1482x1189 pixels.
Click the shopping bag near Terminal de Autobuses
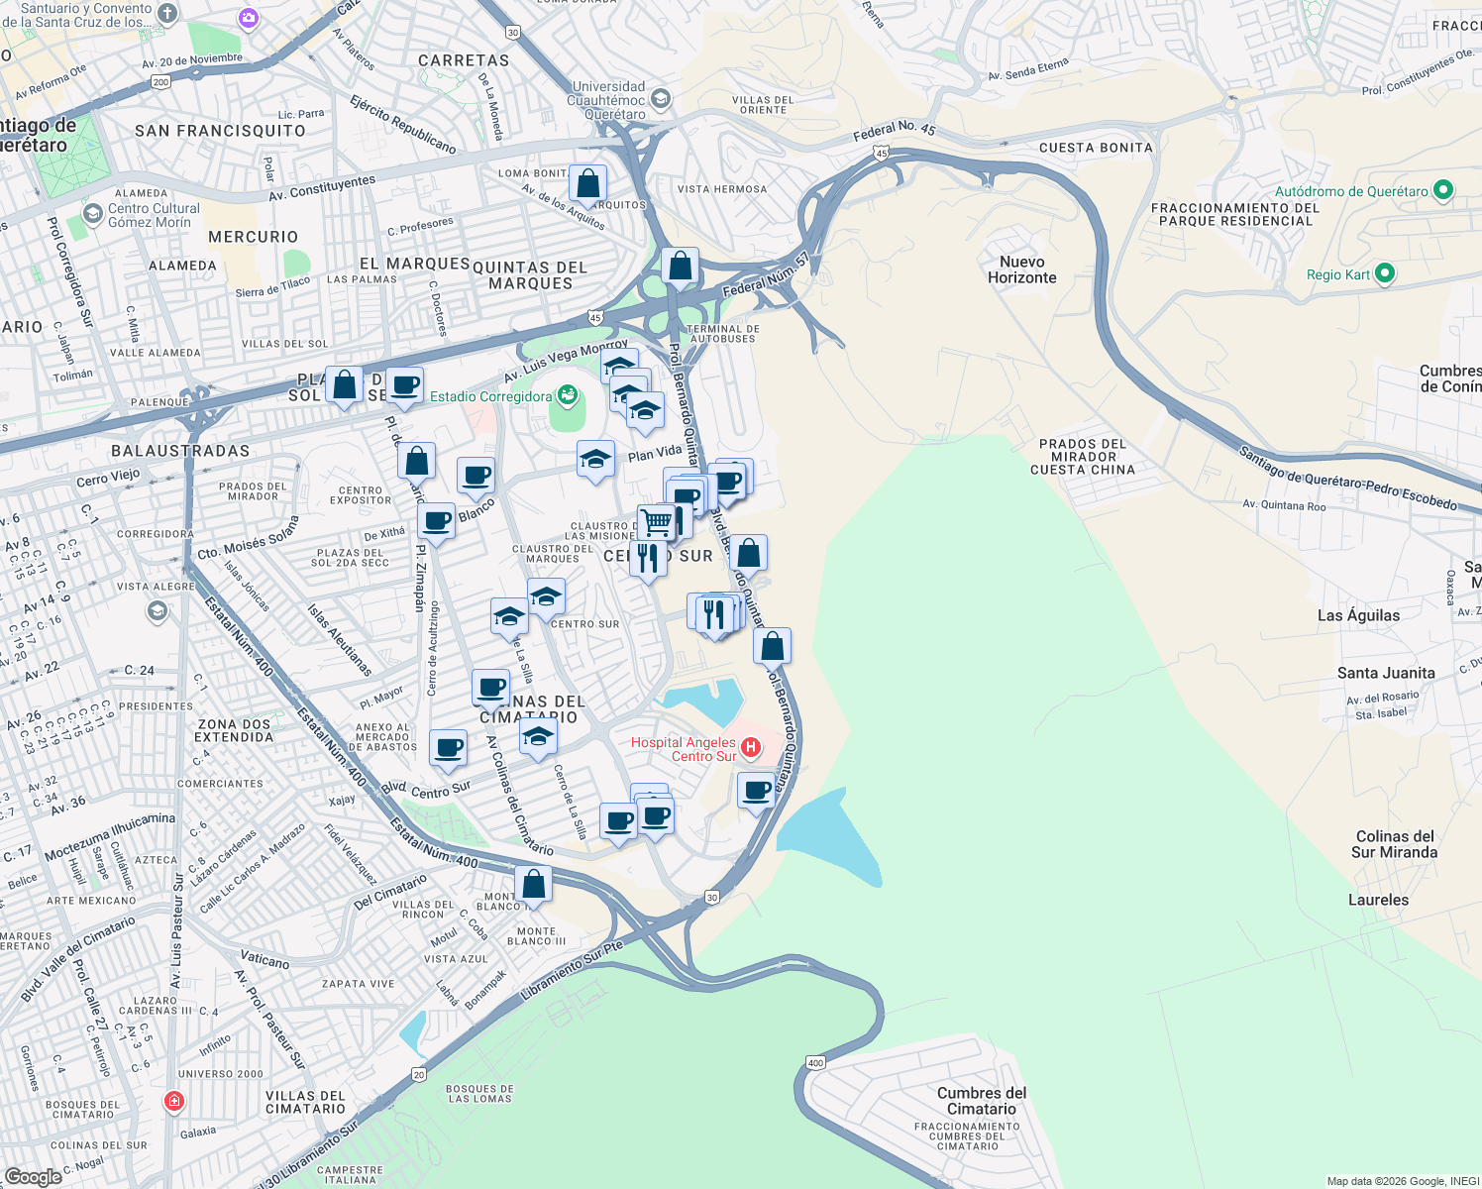pyautogui.click(x=681, y=265)
